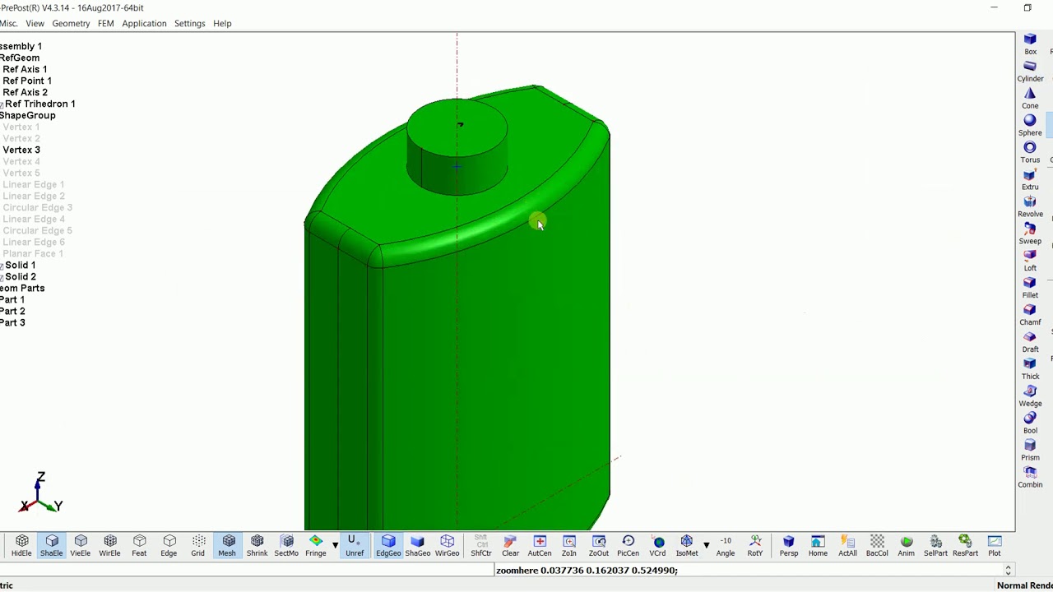Viewport: 1053px width, 592px height.
Task: Click the Clear selection icon
Action: click(510, 546)
